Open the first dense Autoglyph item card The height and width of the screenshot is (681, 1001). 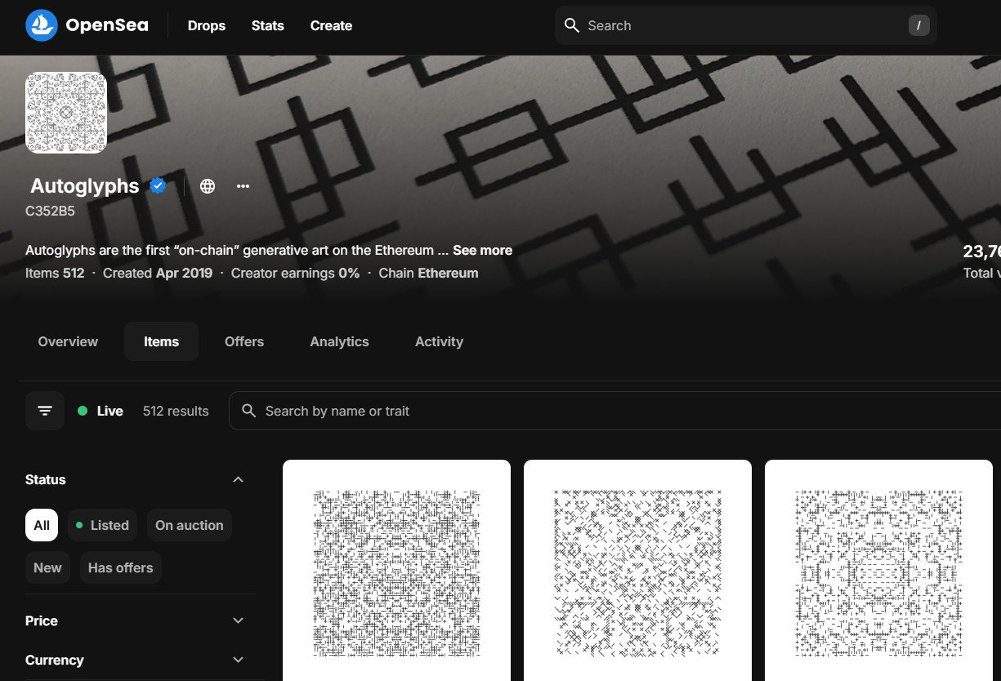(396, 570)
